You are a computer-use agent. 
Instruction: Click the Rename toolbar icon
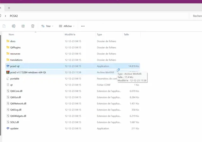(14, 26)
